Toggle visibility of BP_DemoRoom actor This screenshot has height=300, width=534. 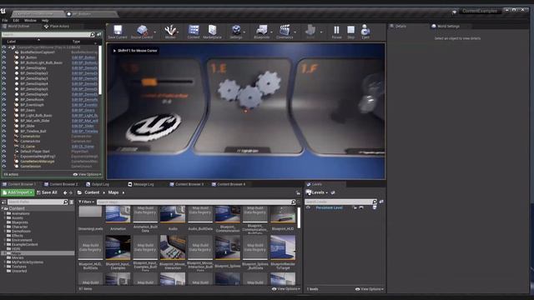pos(3,100)
